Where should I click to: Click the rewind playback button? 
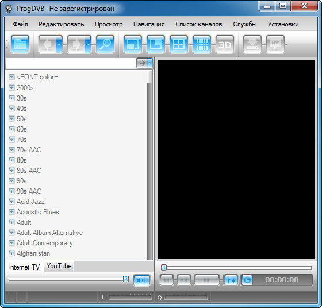coord(184,280)
